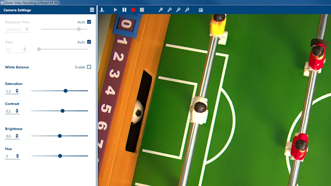The image size is (331, 186).
Task: Click the Contrast value stepper arrows
Action: 17,111
